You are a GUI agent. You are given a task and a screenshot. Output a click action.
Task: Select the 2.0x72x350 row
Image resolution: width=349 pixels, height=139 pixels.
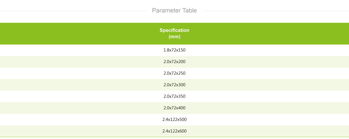[x=174, y=96]
